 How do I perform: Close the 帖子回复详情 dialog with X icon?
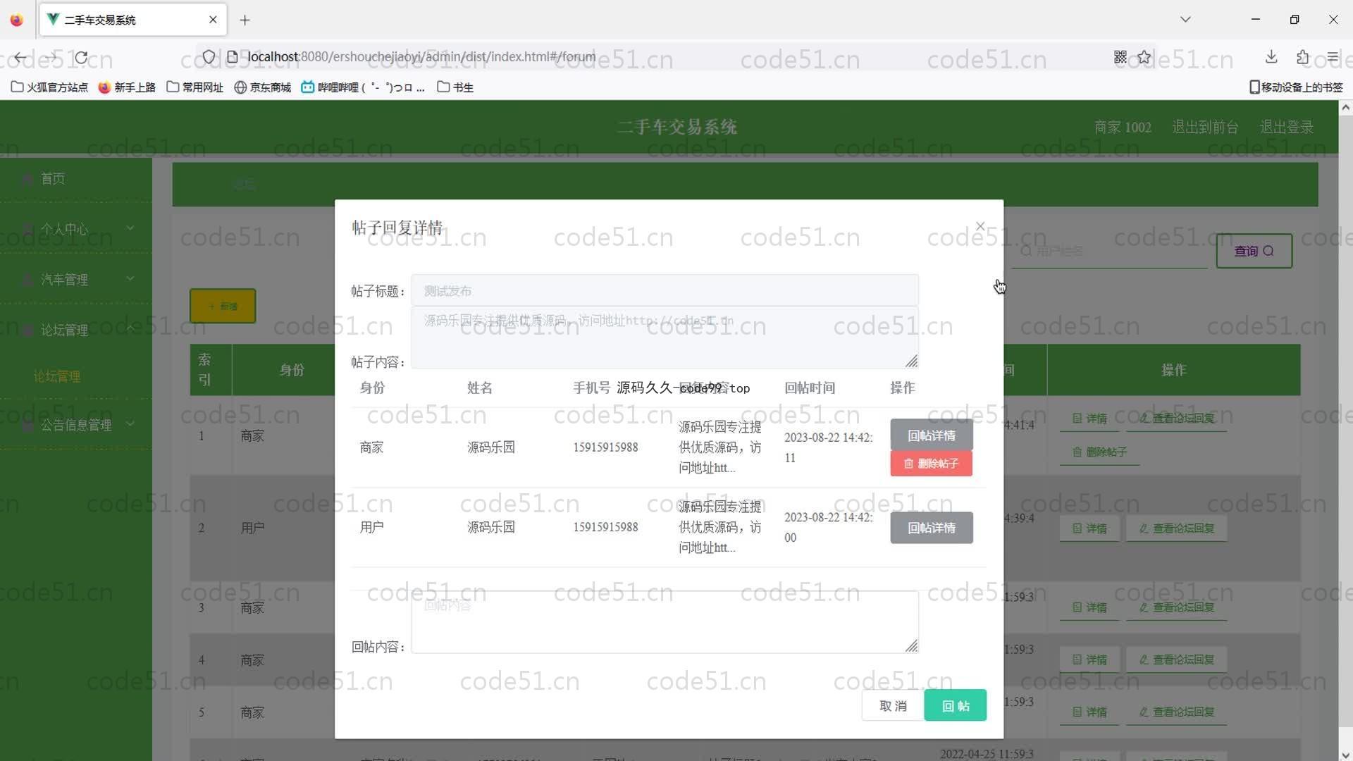coord(980,226)
